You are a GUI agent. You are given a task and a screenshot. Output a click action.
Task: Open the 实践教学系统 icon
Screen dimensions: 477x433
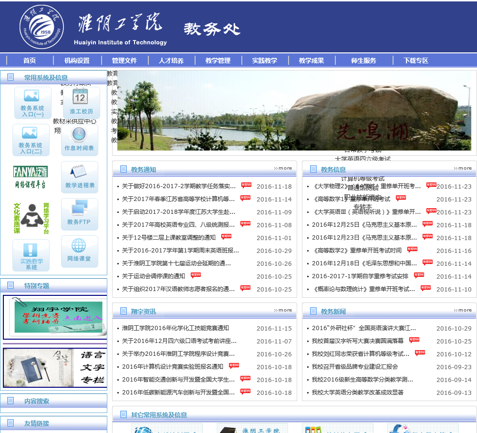coord(31,255)
